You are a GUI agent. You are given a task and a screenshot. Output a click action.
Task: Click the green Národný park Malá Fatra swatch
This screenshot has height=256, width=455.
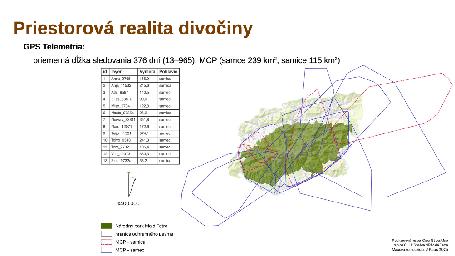[106, 226]
